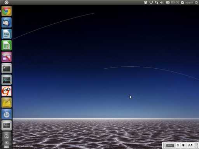Open the wrench-and-window settings tool icon

pos(7,57)
